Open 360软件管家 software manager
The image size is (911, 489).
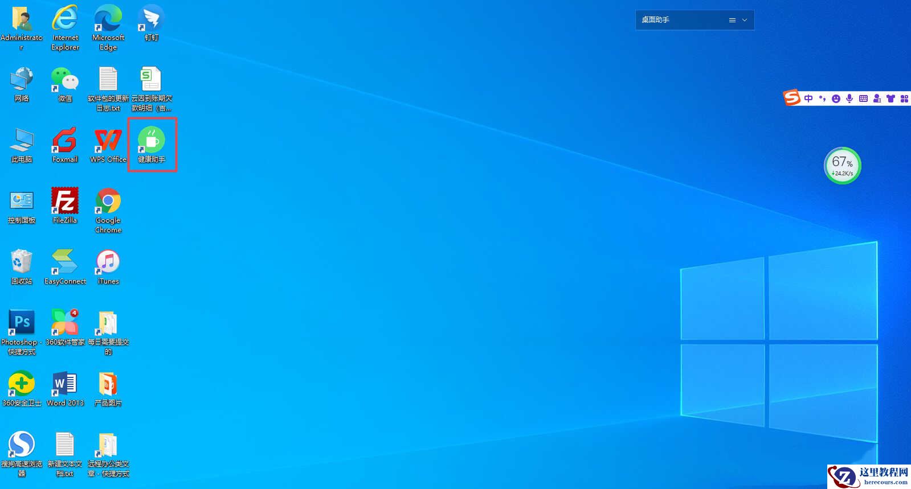click(x=65, y=323)
